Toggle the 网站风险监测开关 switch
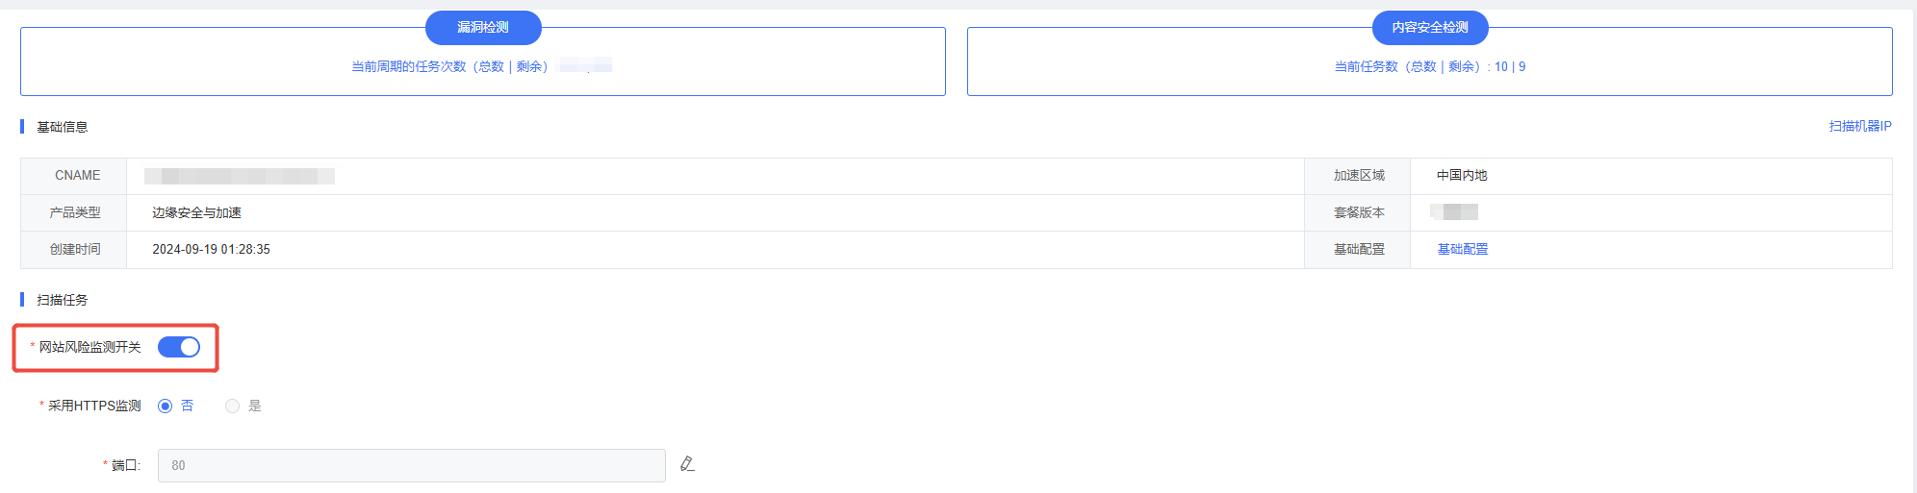 179,347
